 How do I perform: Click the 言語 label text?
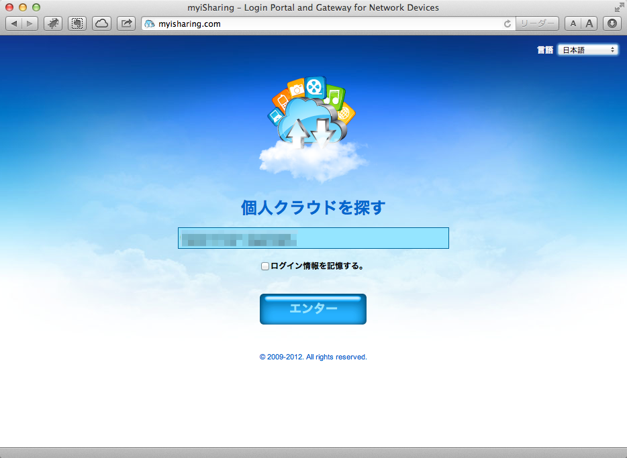click(545, 50)
